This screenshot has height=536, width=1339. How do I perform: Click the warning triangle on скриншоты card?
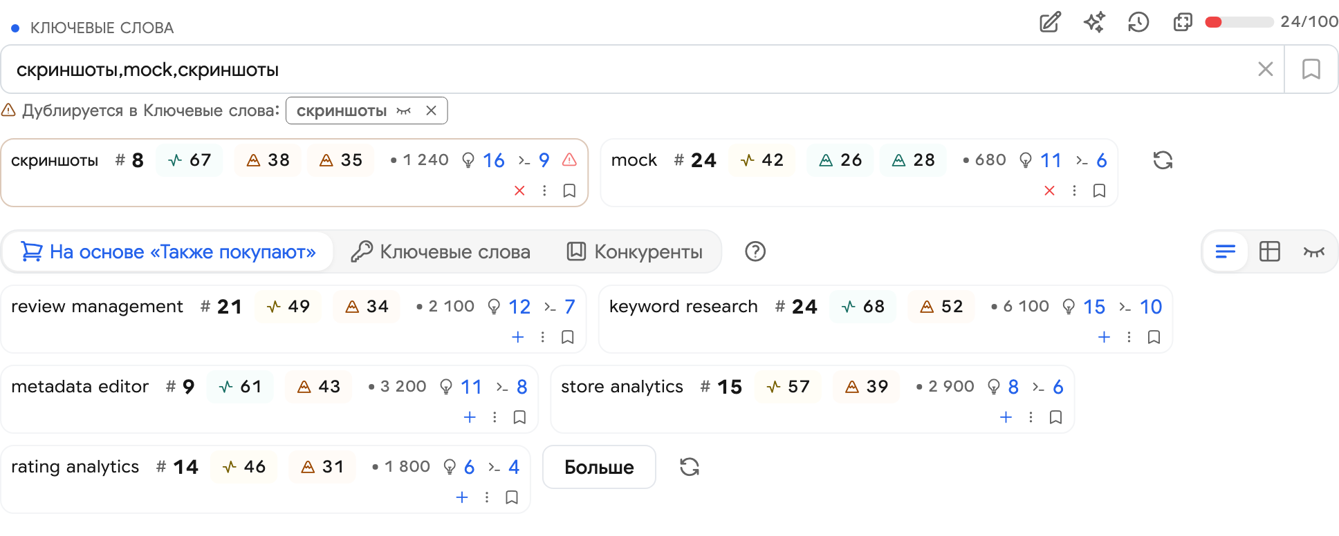(x=569, y=160)
